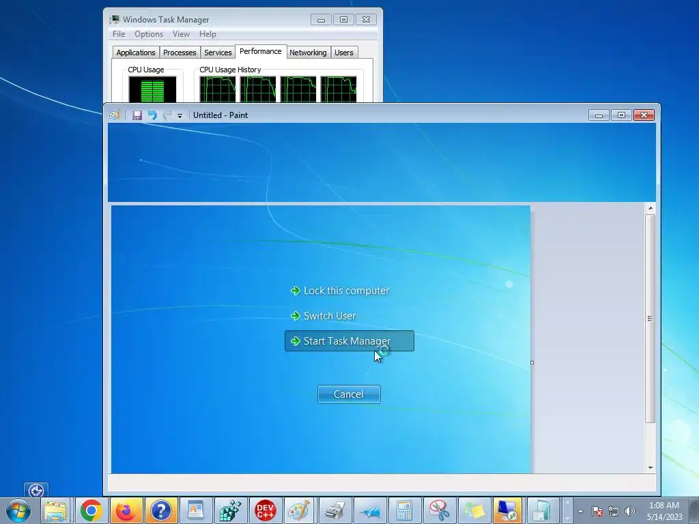This screenshot has width=699, height=524.
Task: Click the network status tray icon
Action: (x=614, y=511)
